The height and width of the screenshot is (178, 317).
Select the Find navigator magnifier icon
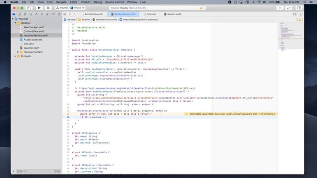pyautogui.click(x=31, y=14)
